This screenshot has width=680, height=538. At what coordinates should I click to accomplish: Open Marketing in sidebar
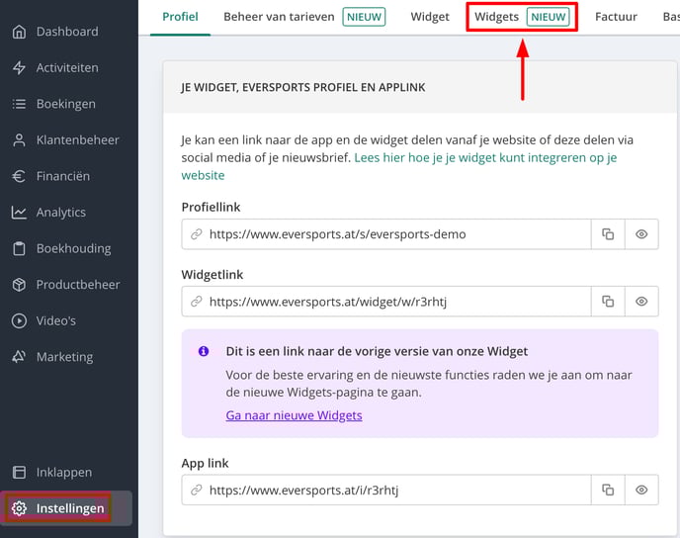coord(64,357)
